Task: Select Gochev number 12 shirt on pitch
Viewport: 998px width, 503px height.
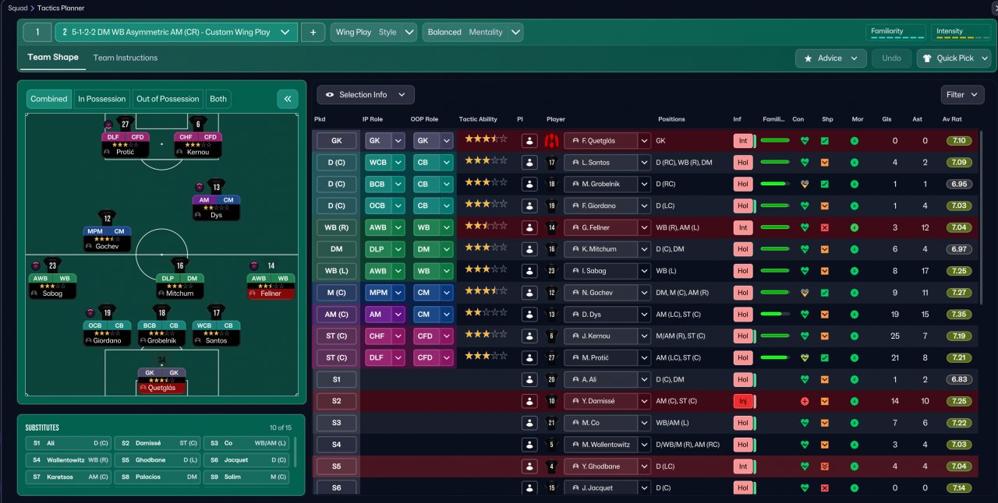Action: point(108,219)
